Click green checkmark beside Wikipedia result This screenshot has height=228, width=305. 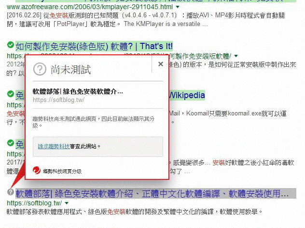10,94
